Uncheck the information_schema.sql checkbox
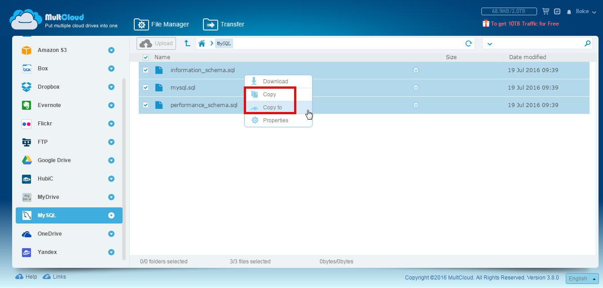 pos(145,70)
